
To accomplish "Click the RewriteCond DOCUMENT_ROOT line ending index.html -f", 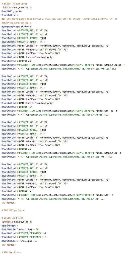I will (58, 195).
